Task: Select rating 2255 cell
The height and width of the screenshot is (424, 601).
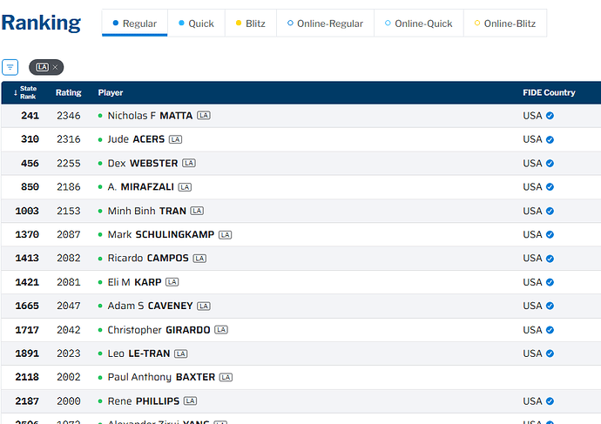Action: pos(69,164)
